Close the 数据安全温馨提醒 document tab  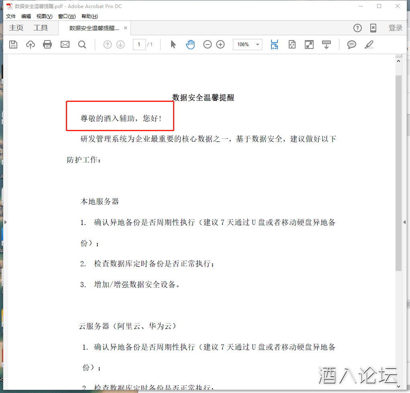click(125, 28)
